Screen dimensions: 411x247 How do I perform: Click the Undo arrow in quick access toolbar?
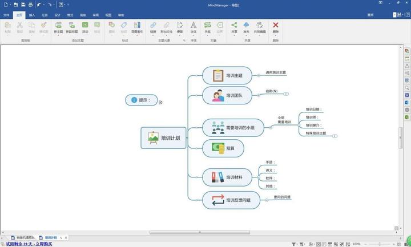tap(39, 5)
